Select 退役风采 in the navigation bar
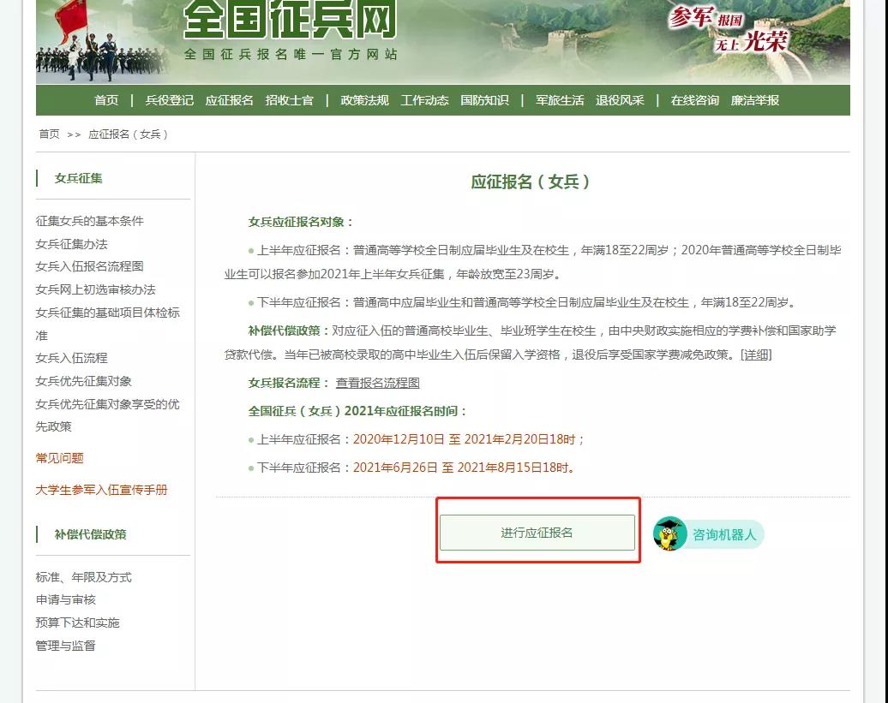Screen dimensions: 888x703 [620, 100]
